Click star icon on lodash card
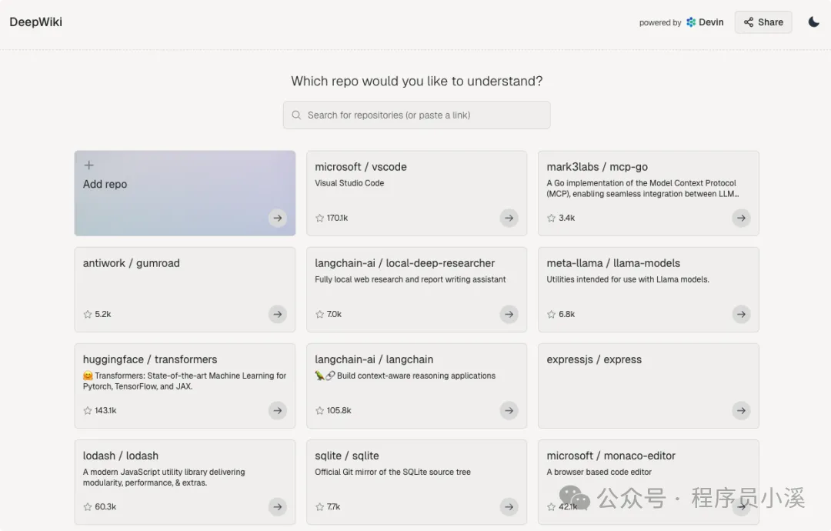831x531 pixels. coord(88,506)
